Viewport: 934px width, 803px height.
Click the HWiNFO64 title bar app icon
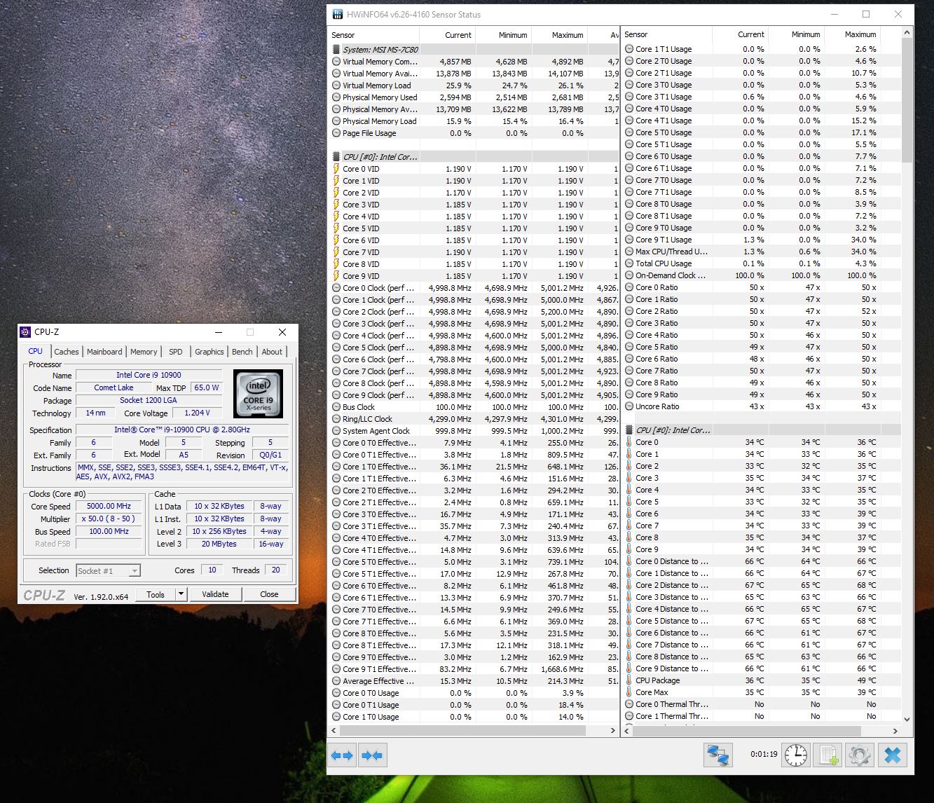coord(338,14)
